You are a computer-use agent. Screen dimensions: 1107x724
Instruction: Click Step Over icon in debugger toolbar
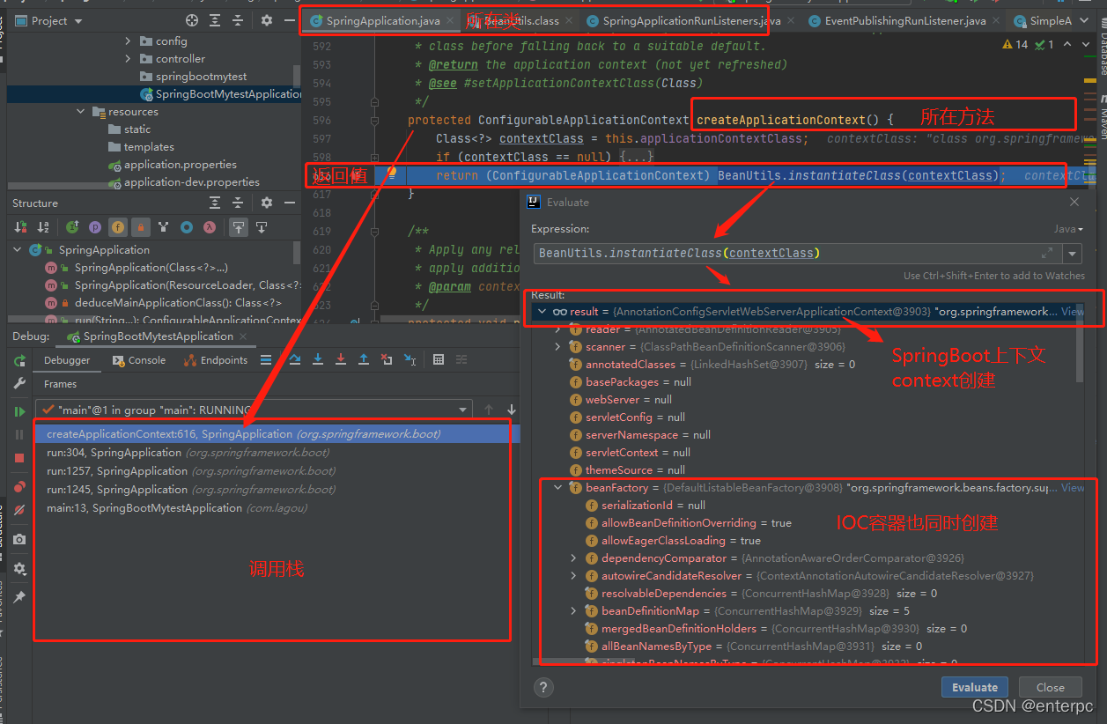coord(295,359)
